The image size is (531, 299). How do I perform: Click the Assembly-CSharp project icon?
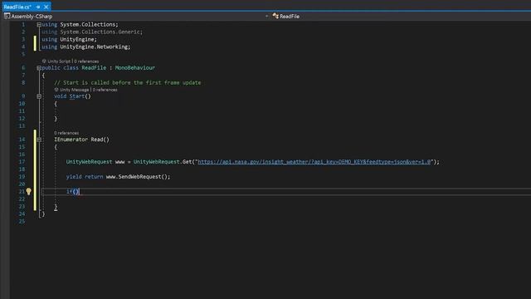tap(7, 16)
